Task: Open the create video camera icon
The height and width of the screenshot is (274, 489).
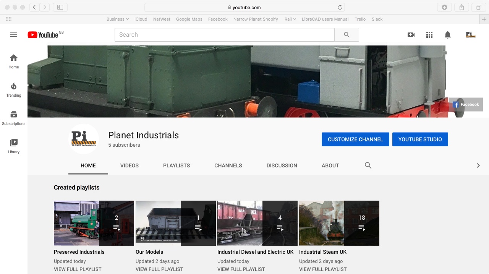Action: [x=411, y=35]
